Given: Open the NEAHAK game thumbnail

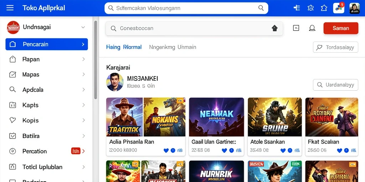Looking at the screenshot, I should 216,117.
